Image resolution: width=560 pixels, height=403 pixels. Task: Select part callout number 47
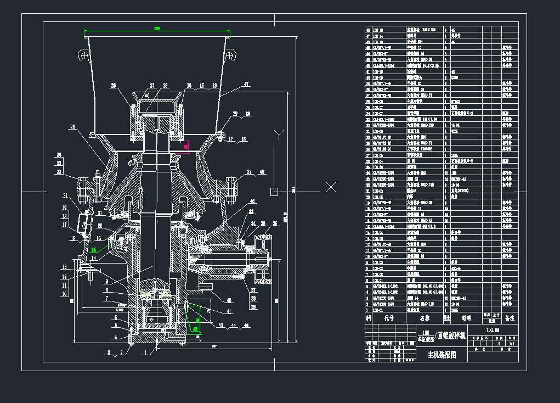[x=246, y=84]
